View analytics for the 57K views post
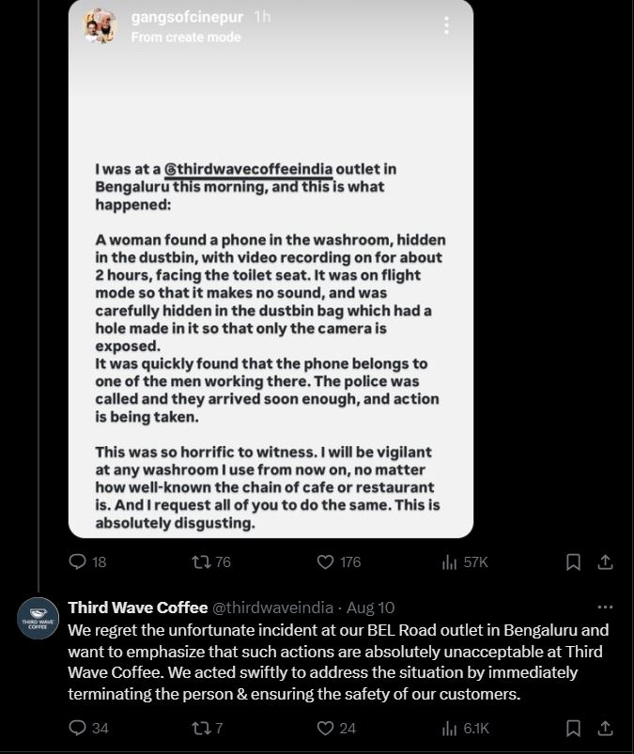Screen dimensions: 634x754 click(x=450, y=562)
